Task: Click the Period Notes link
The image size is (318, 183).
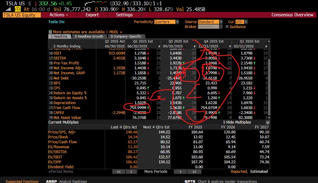Action: (61, 172)
